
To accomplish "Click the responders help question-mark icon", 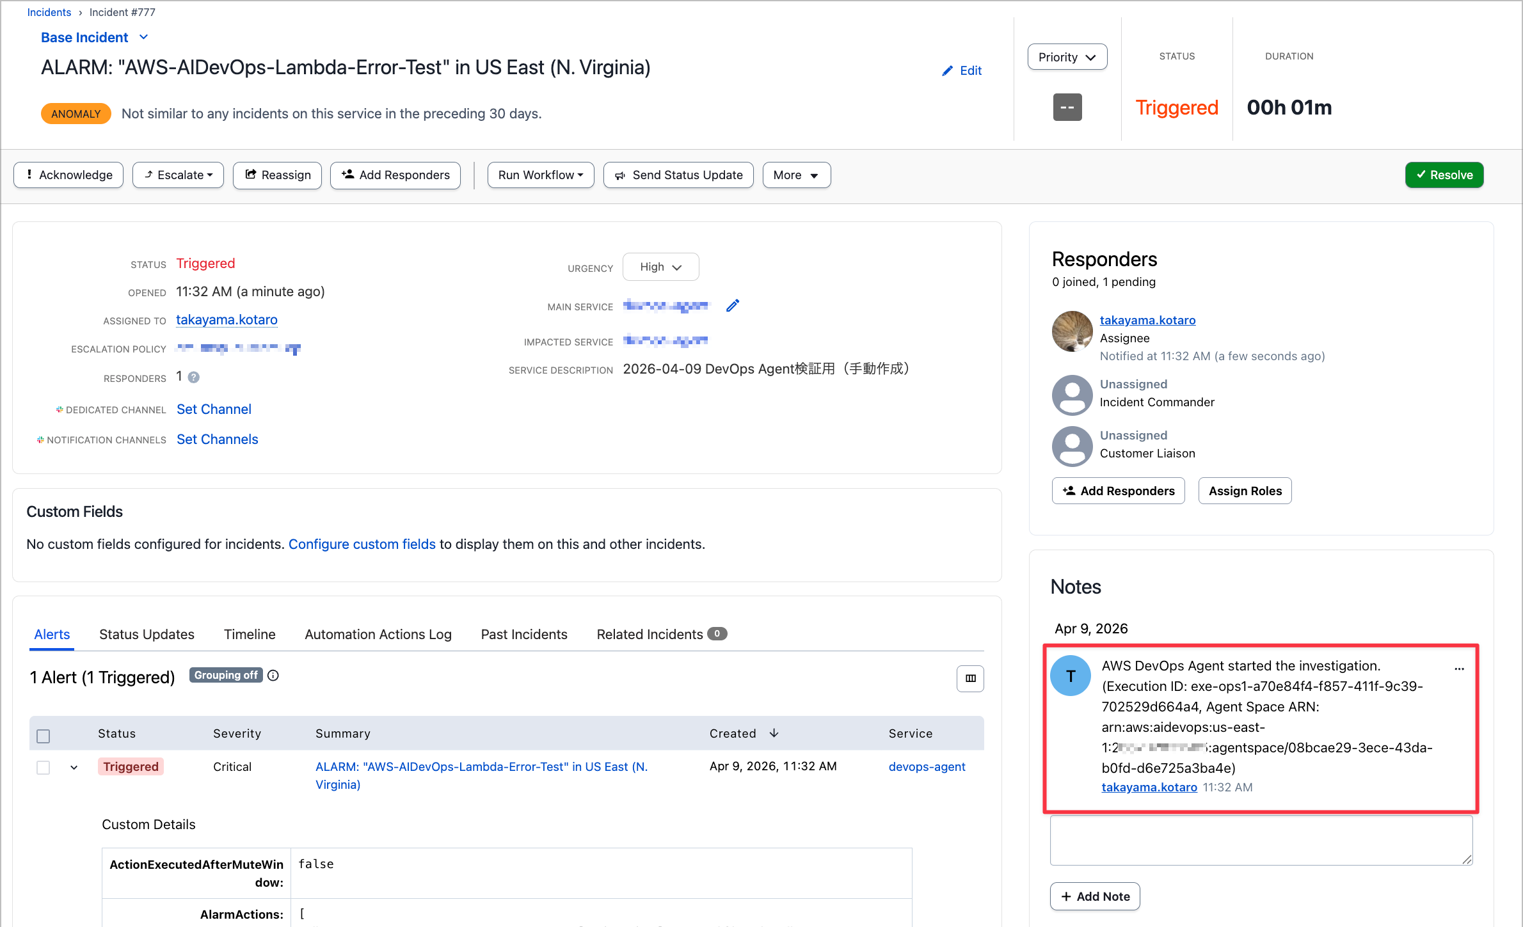I will click(194, 377).
